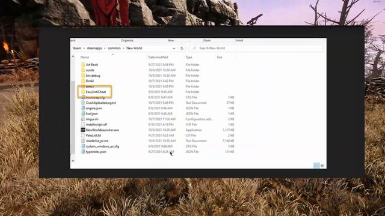Select the bin.debug folder name
The height and width of the screenshot is (216, 385).
tap(93, 76)
